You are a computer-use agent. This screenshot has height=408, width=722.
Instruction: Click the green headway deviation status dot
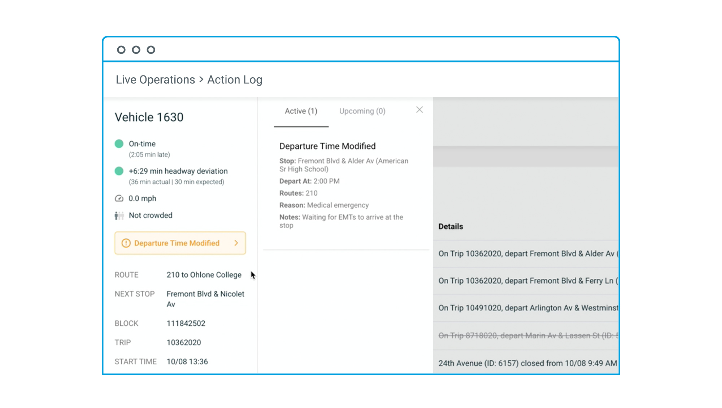tap(119, 171)
